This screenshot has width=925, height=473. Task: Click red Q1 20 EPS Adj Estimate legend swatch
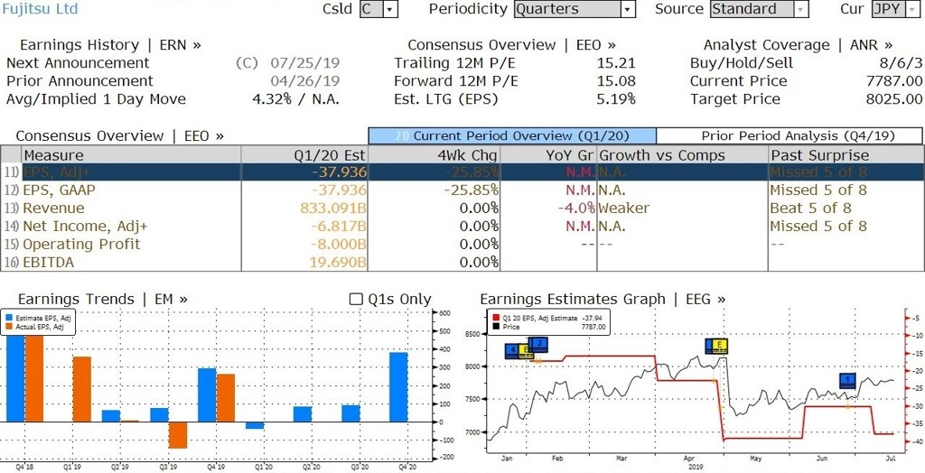click(x=496, y=318)
